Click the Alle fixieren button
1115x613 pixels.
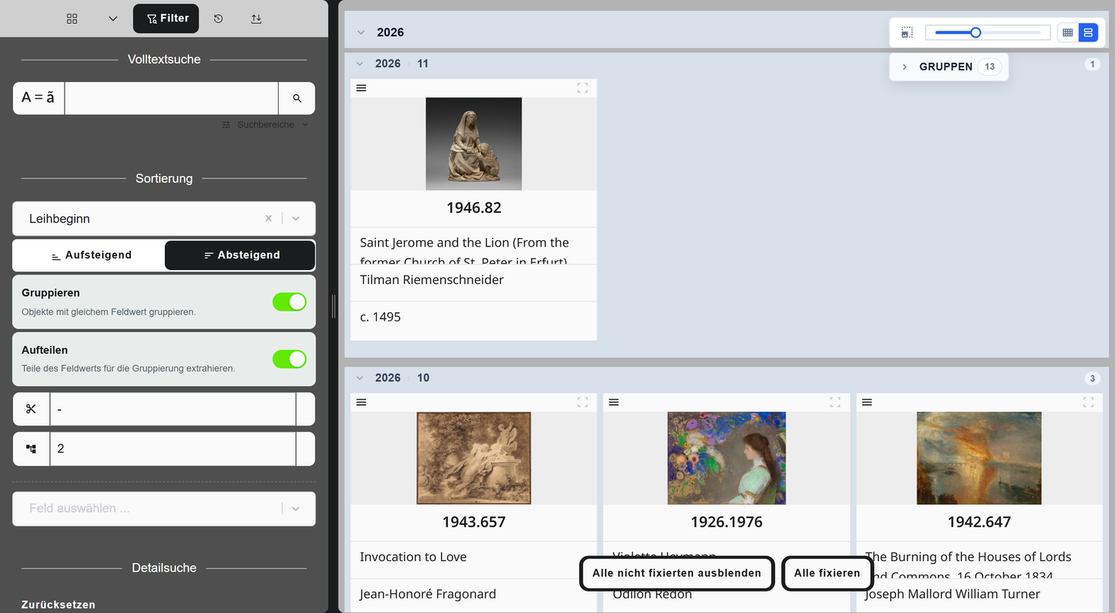[x=827, y=573]
